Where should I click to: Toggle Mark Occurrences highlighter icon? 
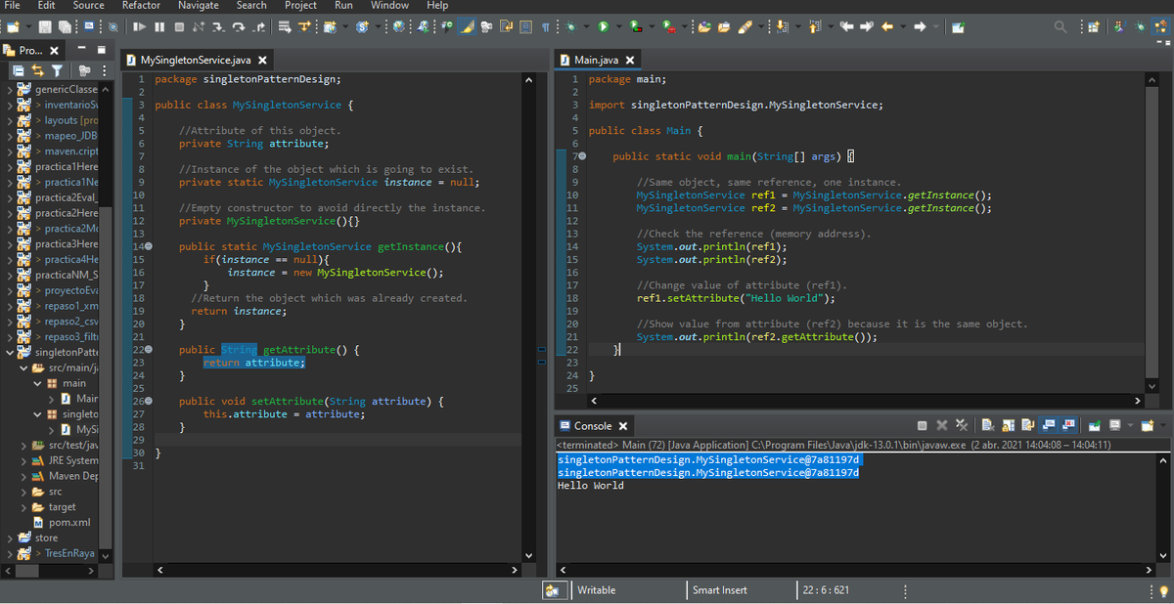point(467,26)
